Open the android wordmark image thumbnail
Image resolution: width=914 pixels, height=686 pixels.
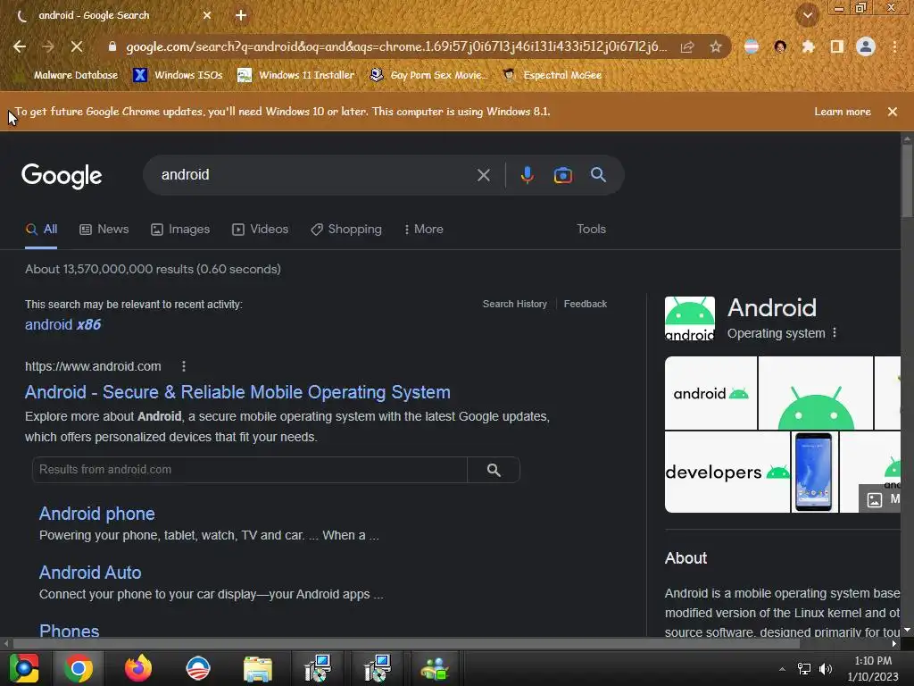[x=710, y=393]
